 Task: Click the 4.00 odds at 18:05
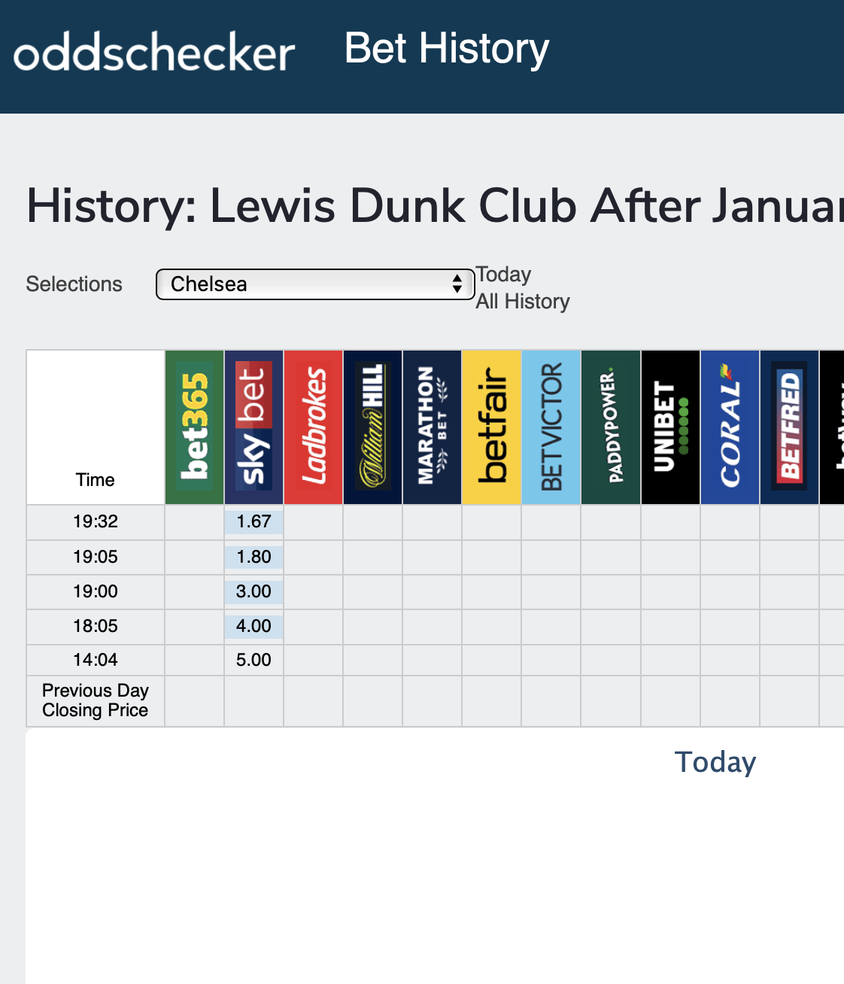point(254,626)
